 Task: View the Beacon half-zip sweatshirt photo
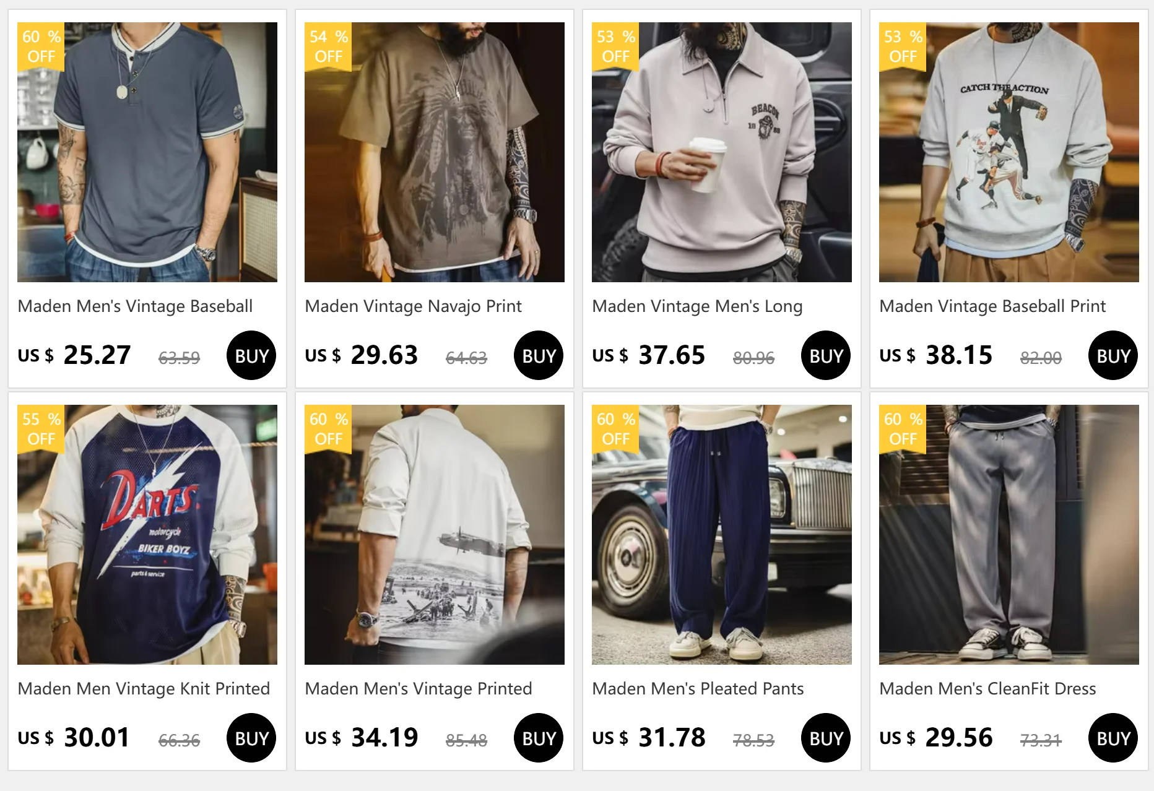coord(722,152)
